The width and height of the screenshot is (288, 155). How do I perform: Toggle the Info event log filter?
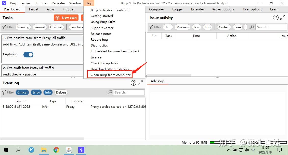click(48, 92)
